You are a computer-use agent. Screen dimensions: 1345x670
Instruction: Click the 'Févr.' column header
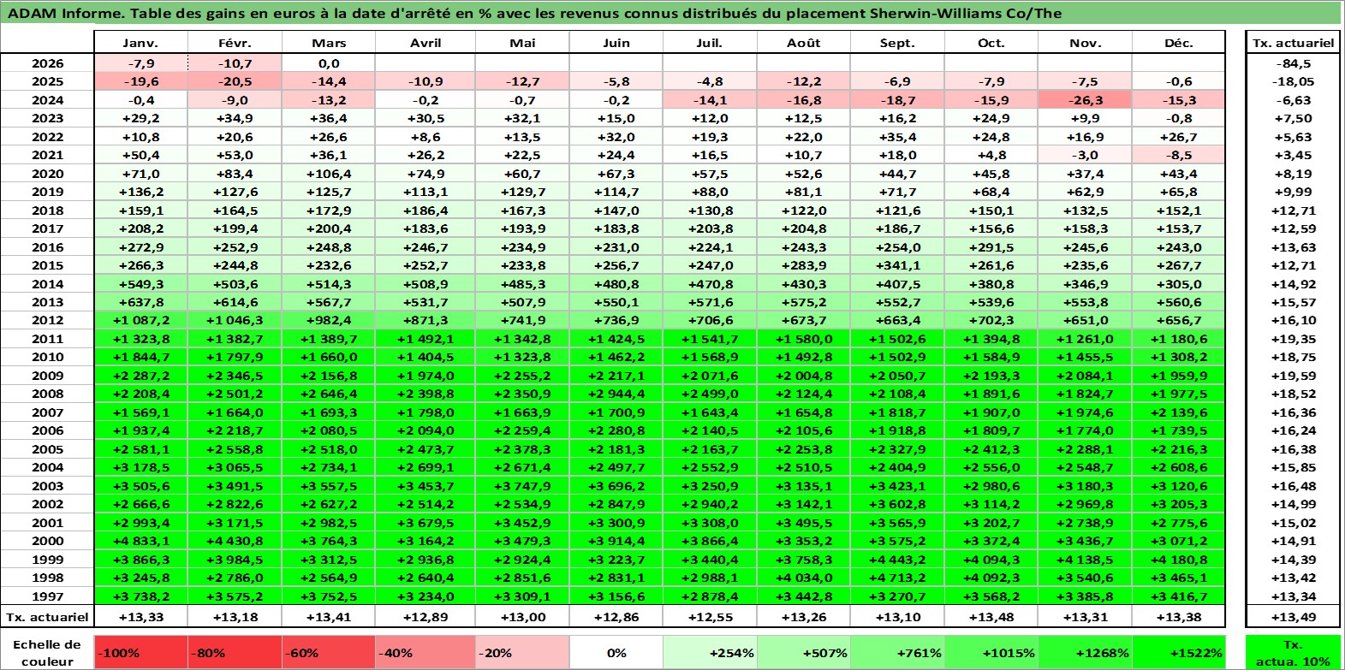point(235,43)
